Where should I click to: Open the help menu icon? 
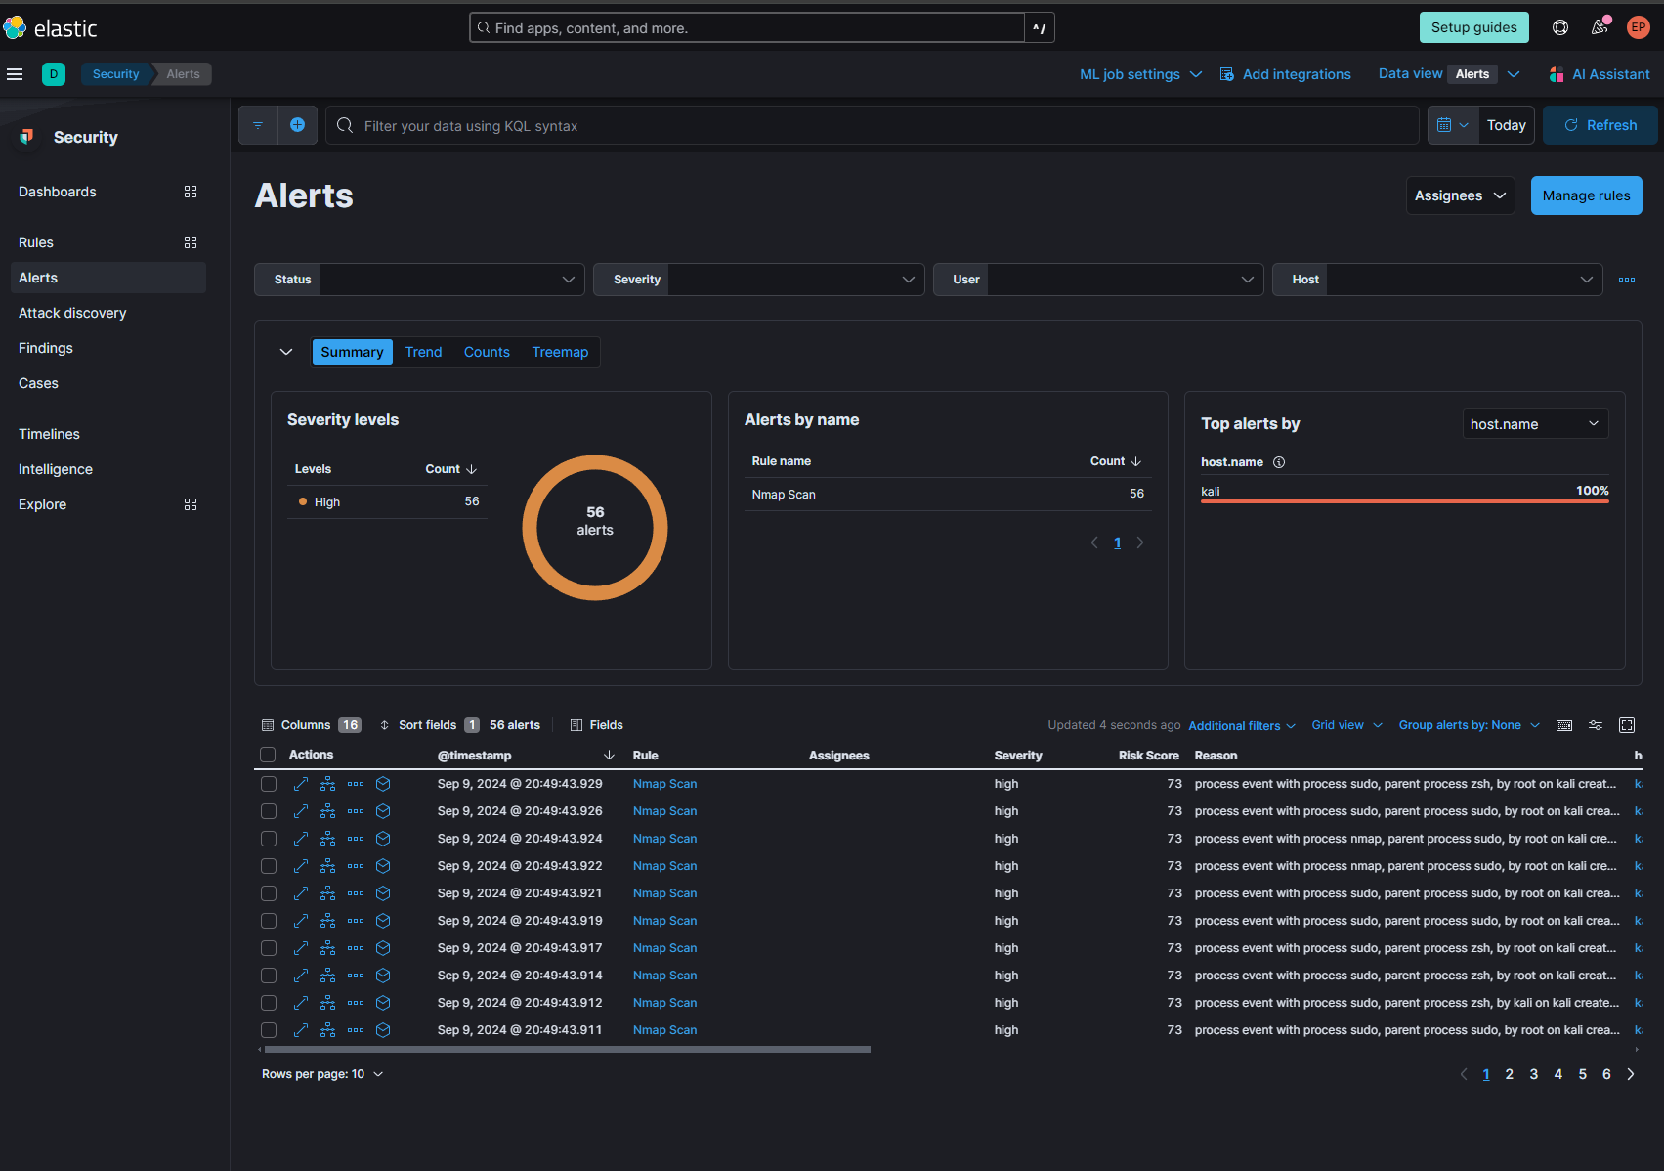[1560, 27]
